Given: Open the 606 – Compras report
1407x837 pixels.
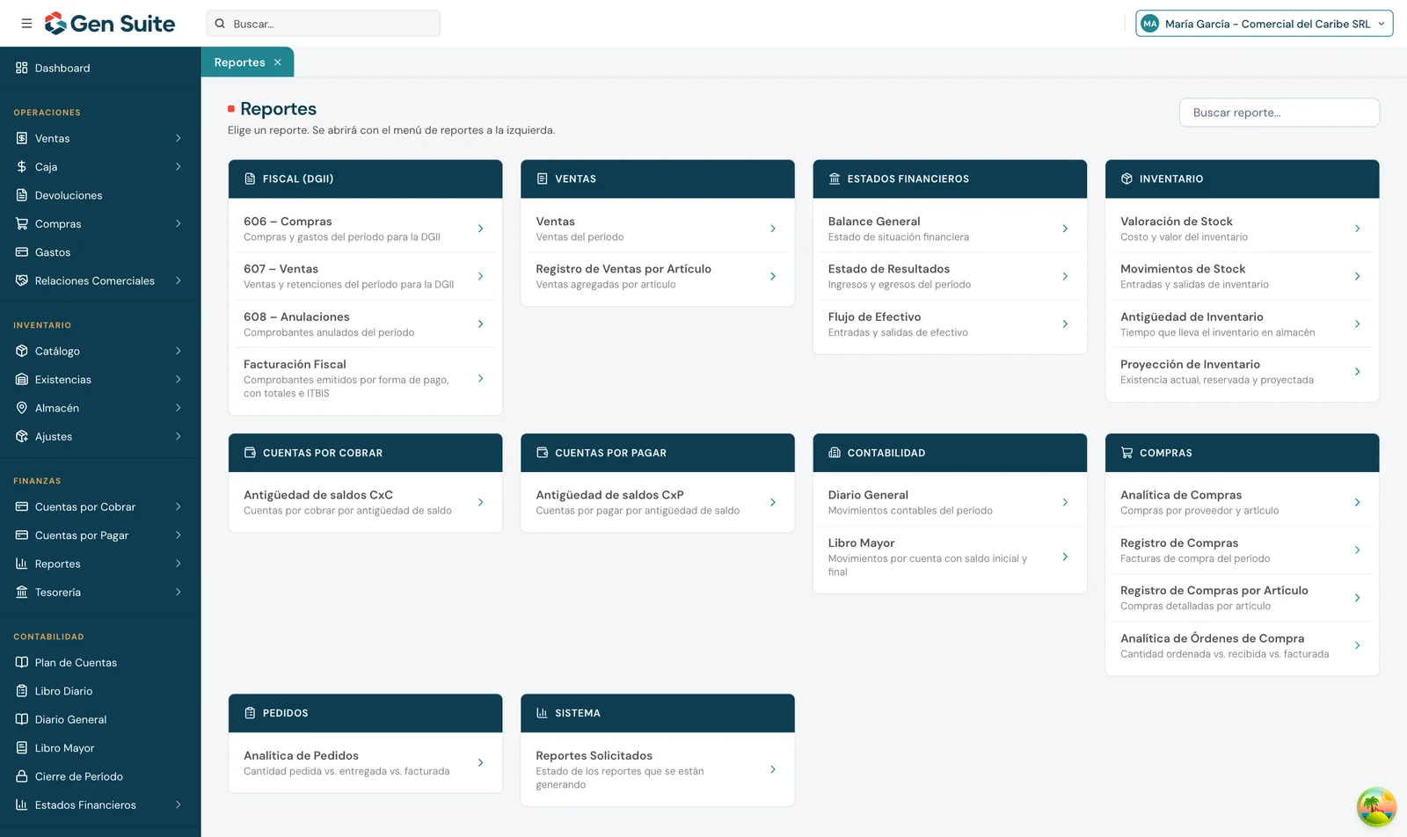Looking at the screenshot, I should click(365, 229).
